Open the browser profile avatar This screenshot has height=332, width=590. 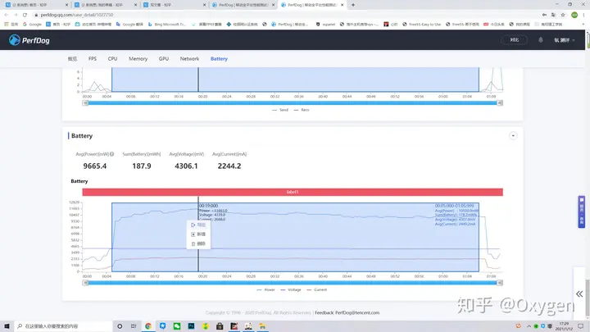click(x=574, y=15)
